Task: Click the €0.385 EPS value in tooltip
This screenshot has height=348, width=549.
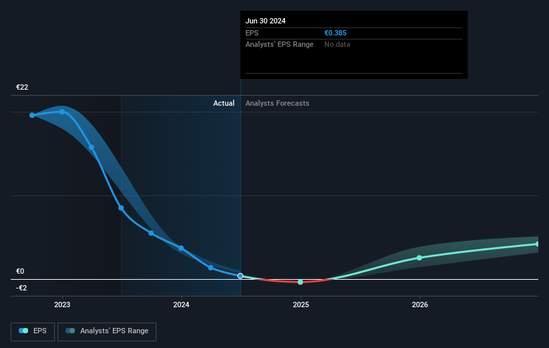Action: coord(336,33)
